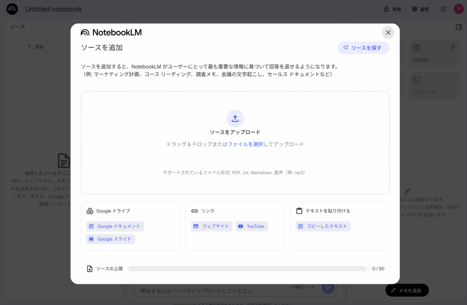Close the ソースを追加 dialog
Image resolution: width=467 pixels, height=305 pixels.
(x=388, y=32)
